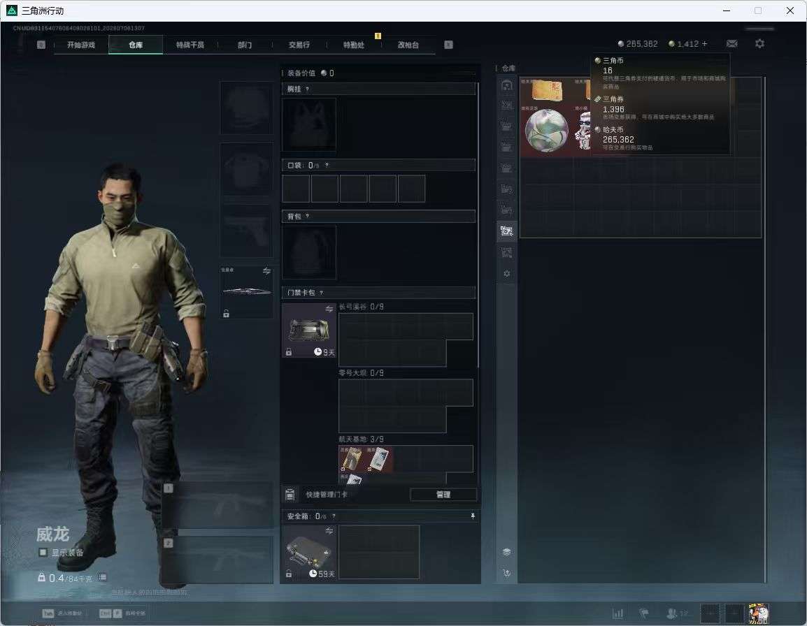This screenshot has height=626, width=807.
Task: Expand the 背包 section header
Action: pyautogui.click(x=378, y=217)
